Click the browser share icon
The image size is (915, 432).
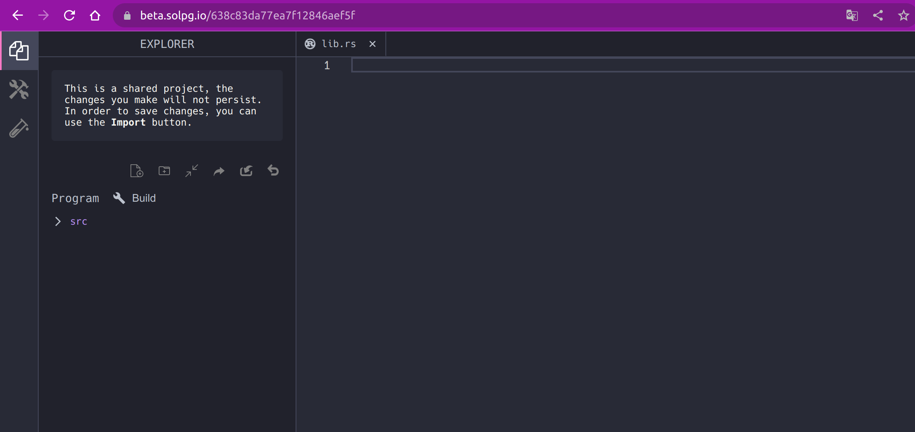pyautogui.click(x=878, y=15)
